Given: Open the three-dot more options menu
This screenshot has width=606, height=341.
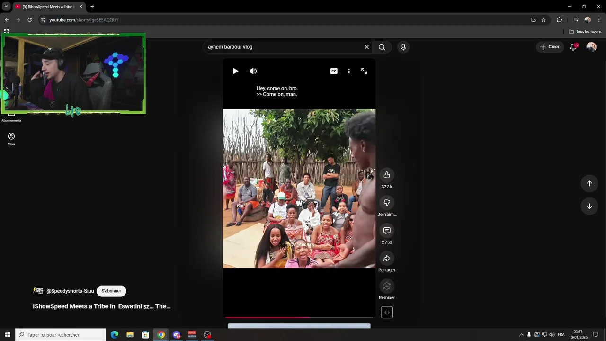Looking at the screenshot, I should coord(349,71).
